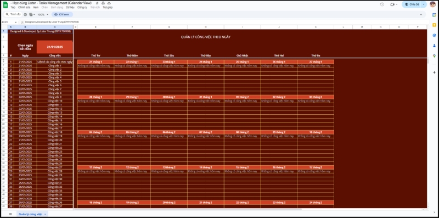Select the "Công việc 1" task cell
The width and height of the screenshot is (439, 218).
pyautogui.click(x=55, y=65)
